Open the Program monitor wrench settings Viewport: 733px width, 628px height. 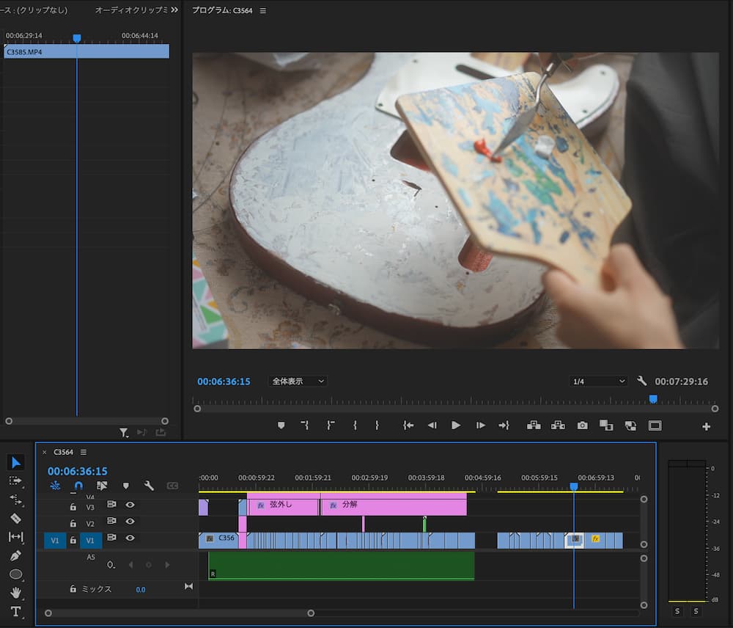pyautogui.click(x=642, y=381)
